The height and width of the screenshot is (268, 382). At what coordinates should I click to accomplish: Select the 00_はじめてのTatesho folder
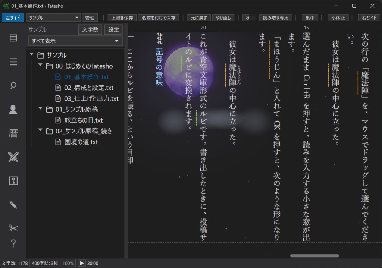click(x=84, y=66)
